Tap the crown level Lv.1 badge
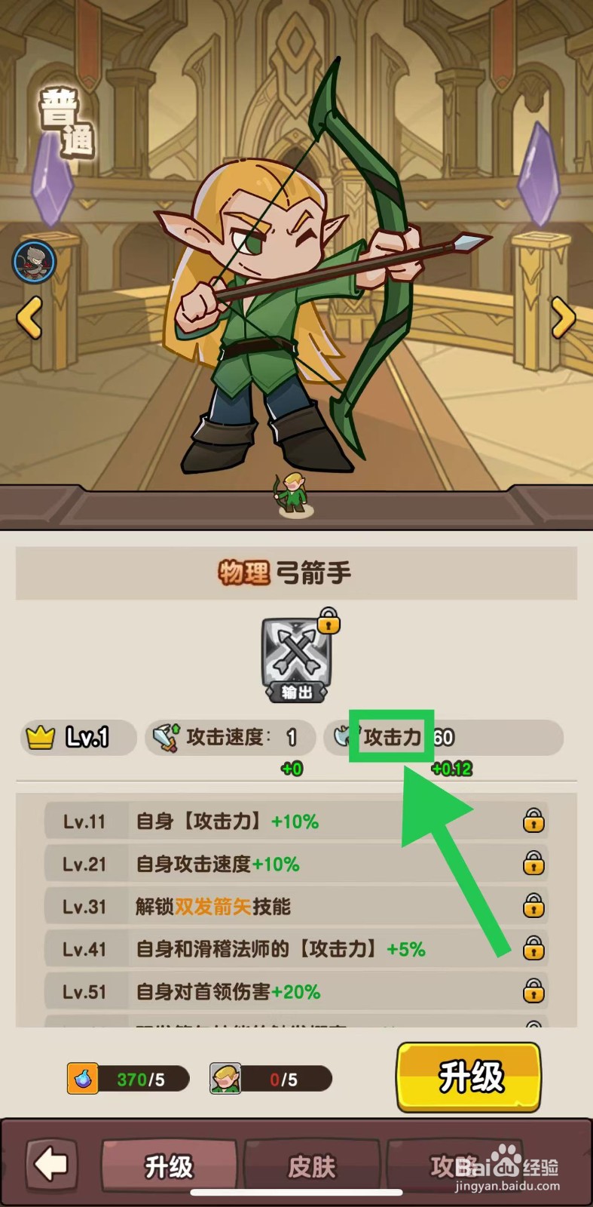The image size is (593, 1207). tap(78, 737)
